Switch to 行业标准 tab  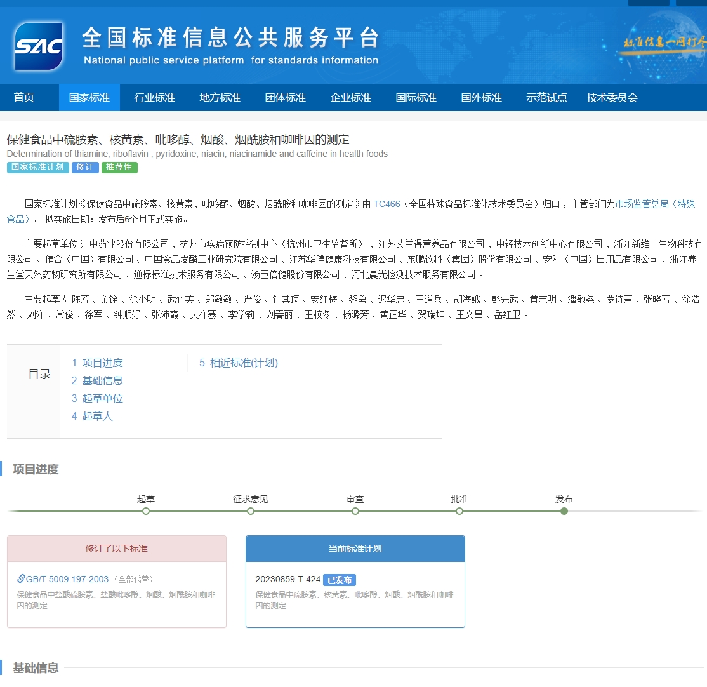click(x=154, y=98)
